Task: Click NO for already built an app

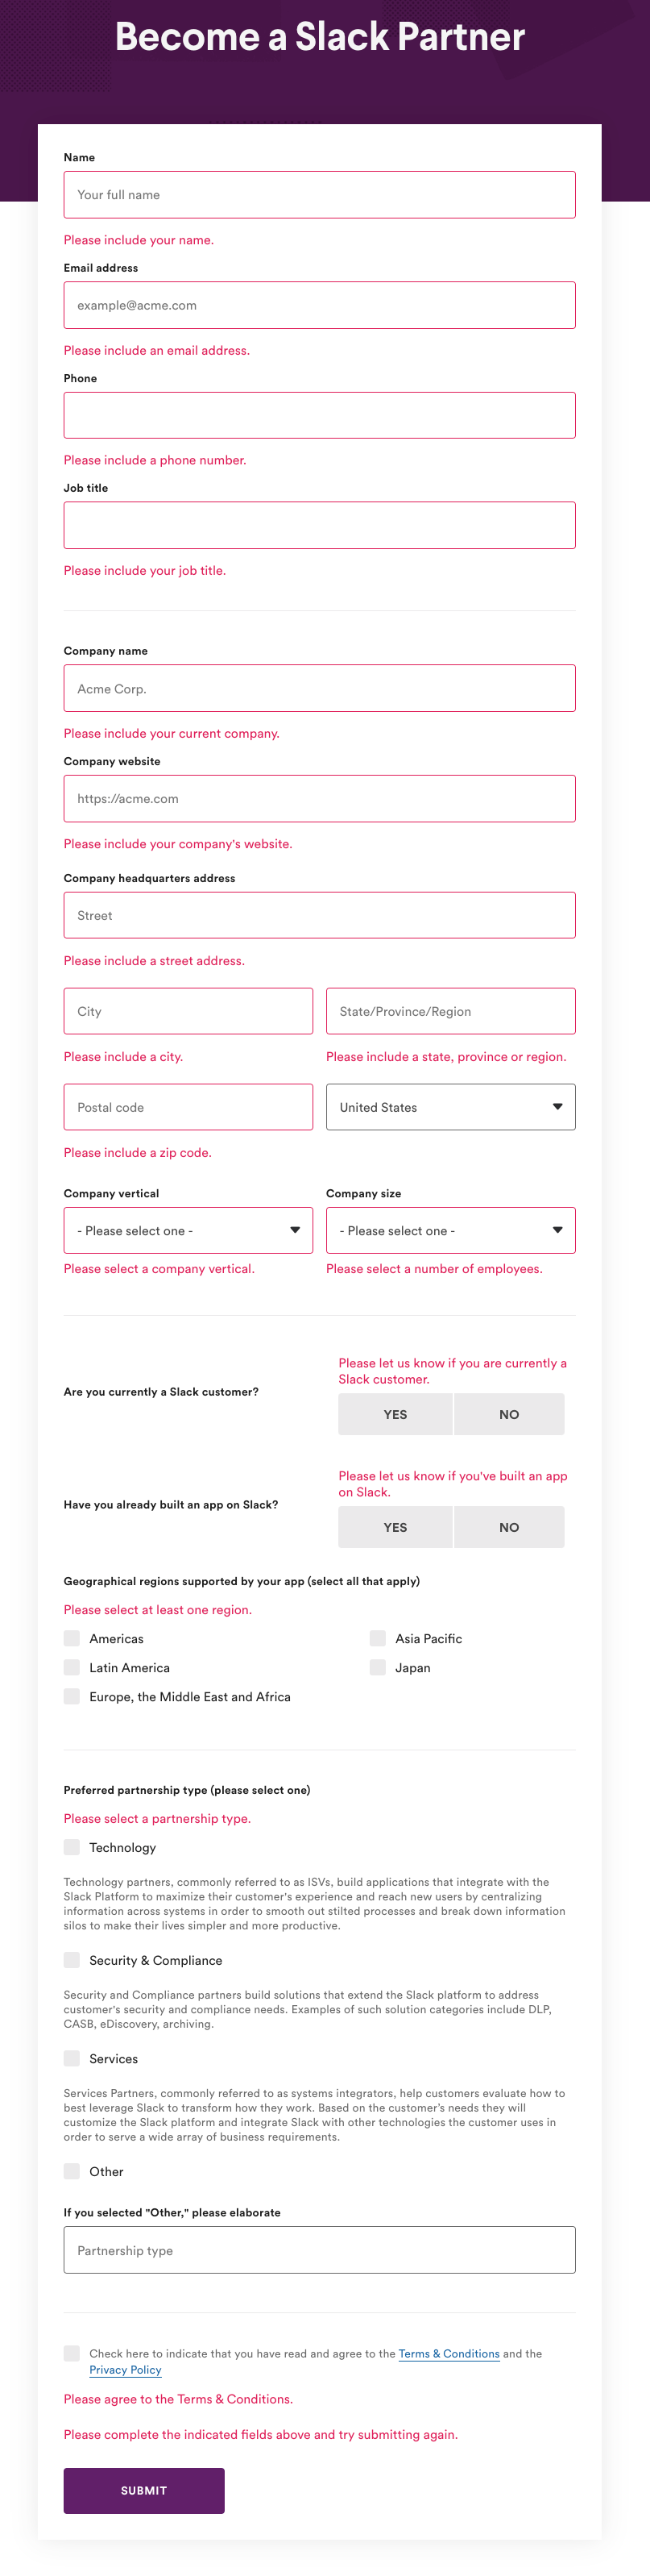Action: tap(508, 1527)
